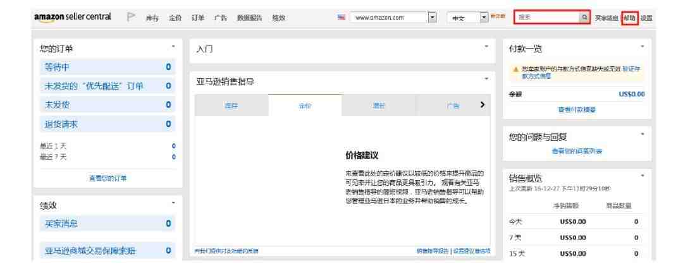The height and width of the screenshot is (271, 683).
Task: Click the 商品数量 column header
Action: pos(618,206)
